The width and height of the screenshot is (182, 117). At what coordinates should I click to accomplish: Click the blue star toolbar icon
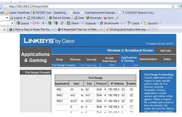[43, 23]
